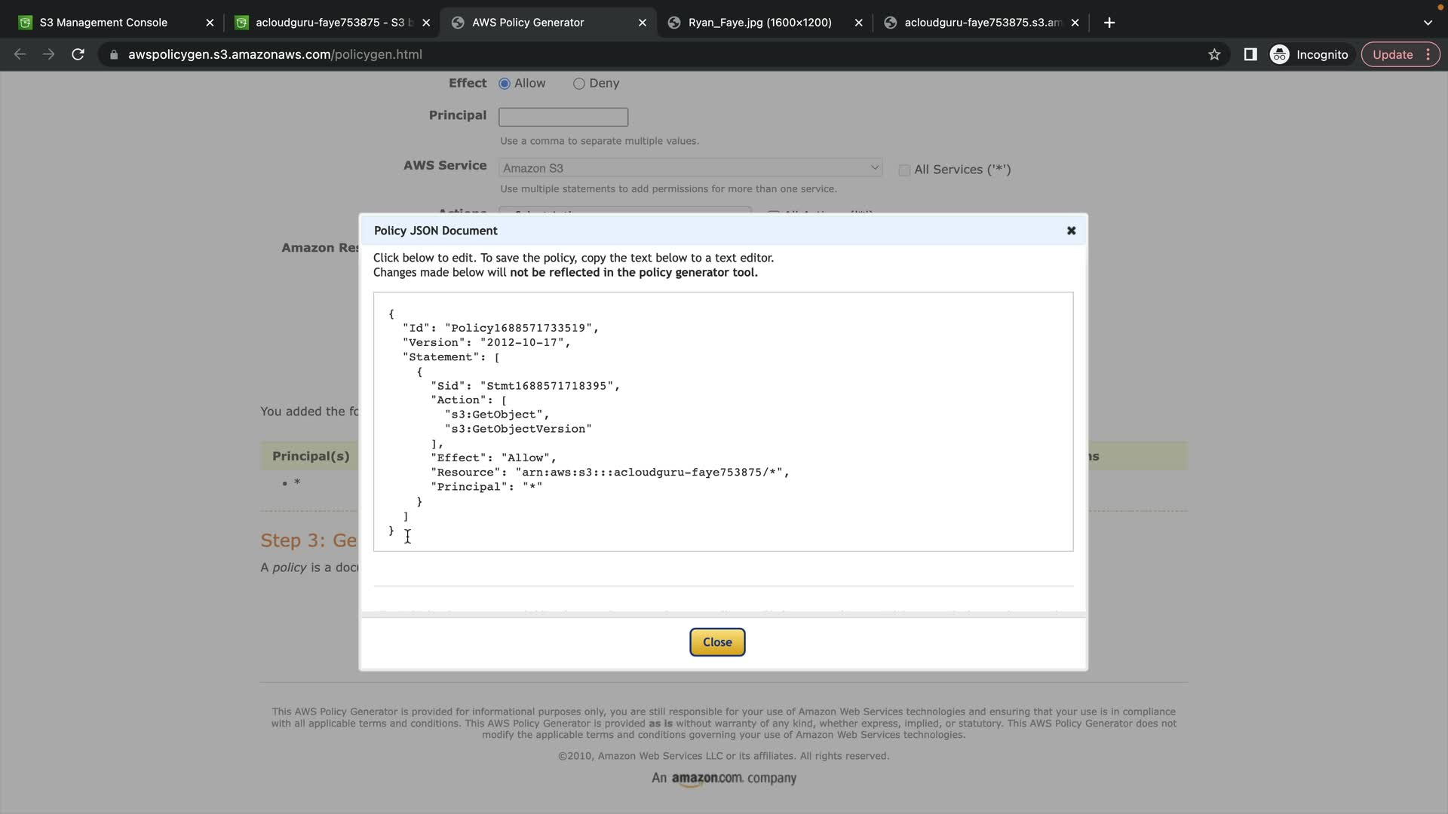Click the browser reload icon
Viewport: 1448px width, 814px height.
pyautogui.click(x=78, y=54)
